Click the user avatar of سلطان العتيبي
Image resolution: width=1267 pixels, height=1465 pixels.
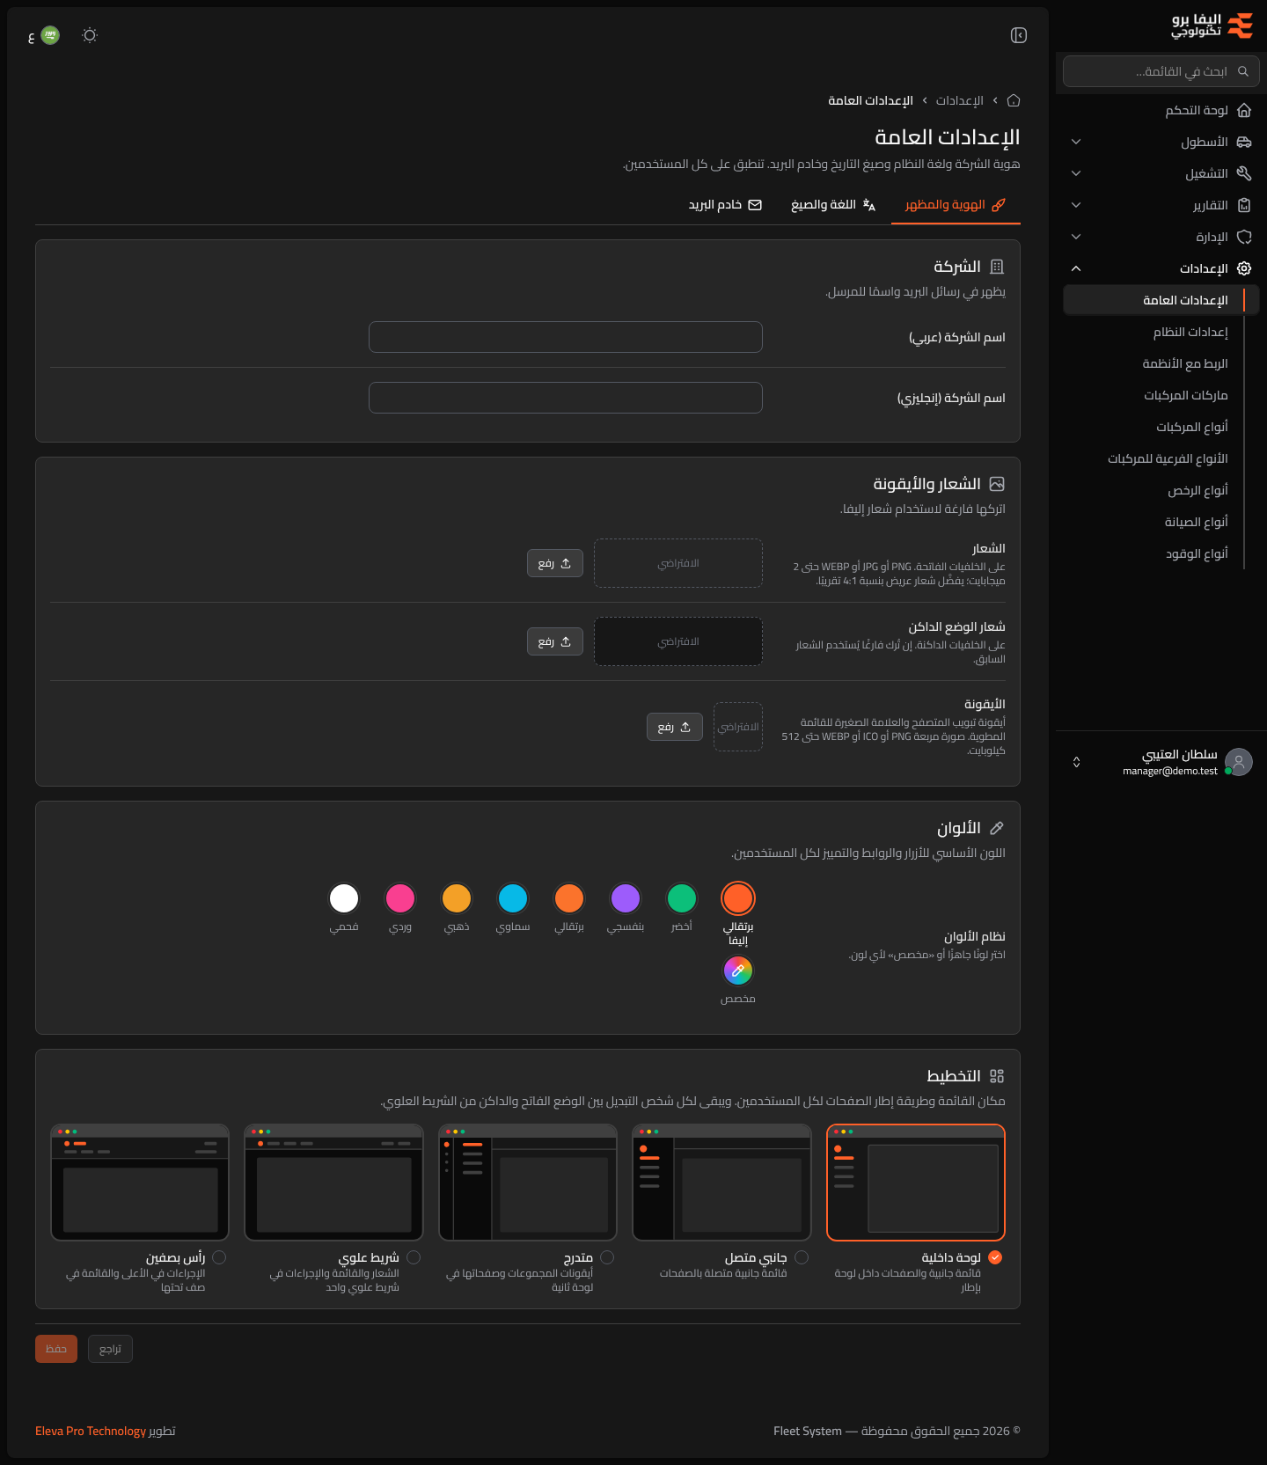1239,762
